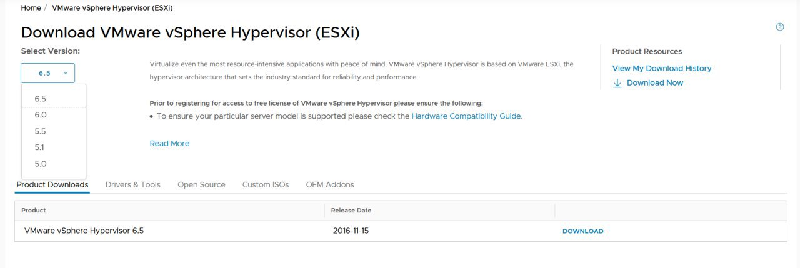Click the Home breadcrumb link
800x268 pixels.
point(31,8)
